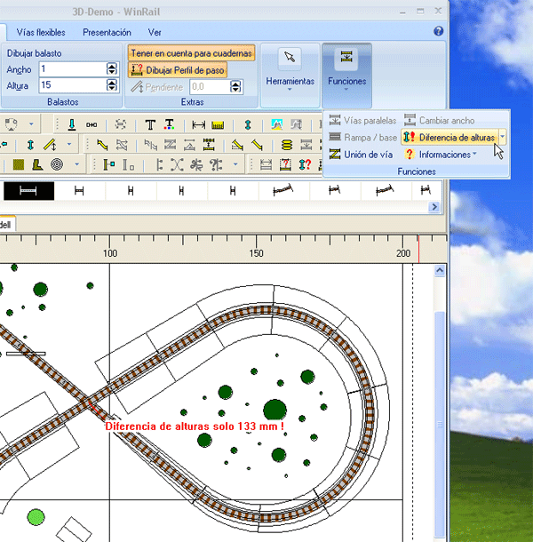Image resolution: width=533 pixels, height=542 pixels.
Task: Click the vertical scrollbar up arrow
Action: point(440,270)
